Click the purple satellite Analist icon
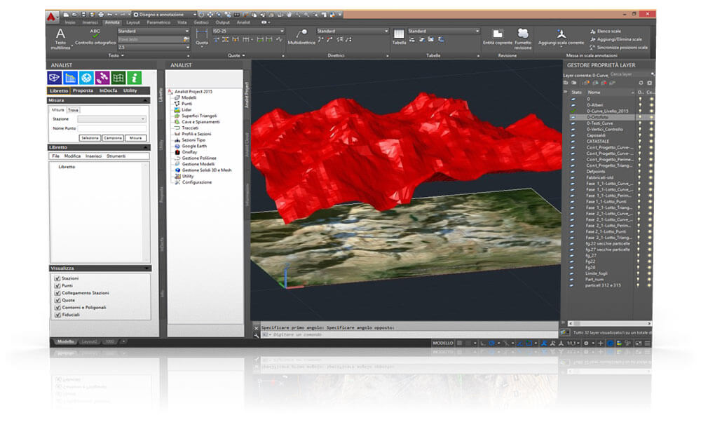Screen dimensions: 701x422 click(102, 78)
